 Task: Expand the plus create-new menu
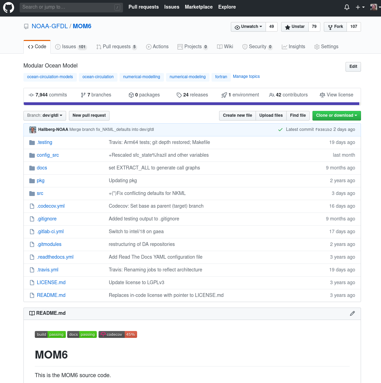point(360,7)
